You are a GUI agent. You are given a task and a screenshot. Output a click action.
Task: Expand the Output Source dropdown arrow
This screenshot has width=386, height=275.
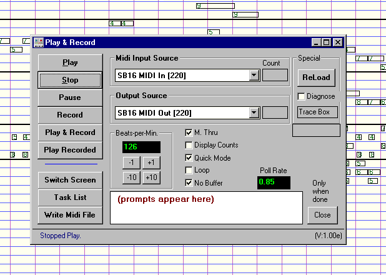(x=254, y=112)
